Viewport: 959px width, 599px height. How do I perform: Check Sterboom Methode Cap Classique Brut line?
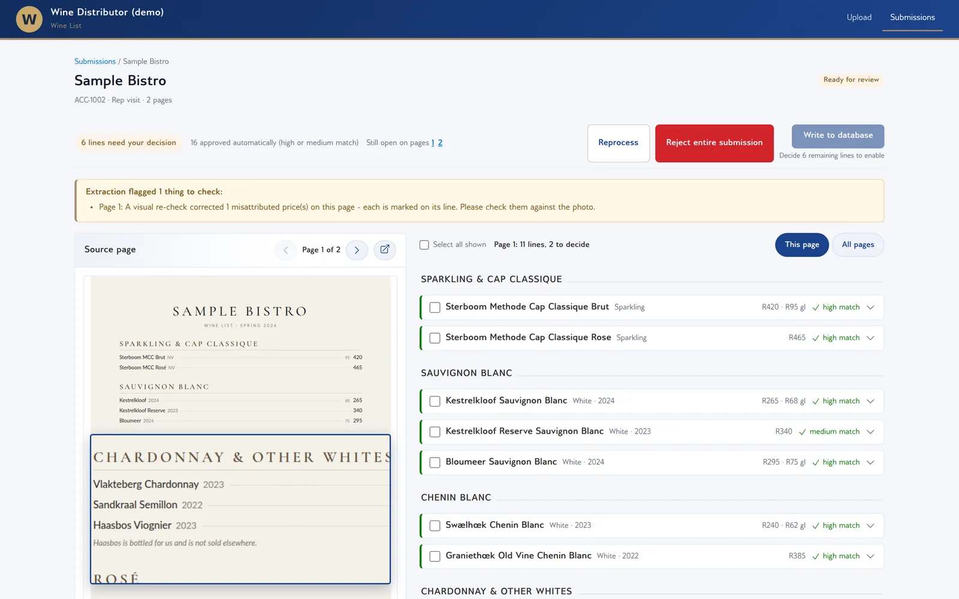[x=435, y=307]
